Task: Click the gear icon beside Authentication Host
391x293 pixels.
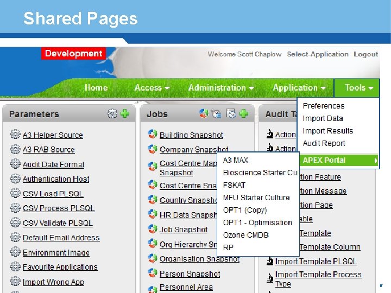Action: (15, 179)
